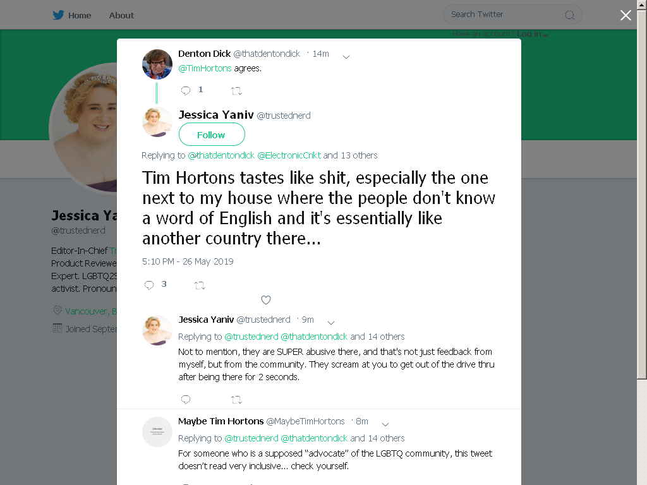Viewport: 647px width, 485px height.
Task: Retweet Denton Dick's tweet
Action: point(236,91)
